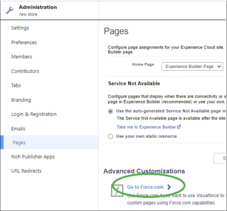Open Preferences in the sidebar
This screenshot has width=227, height=211.
coord(24,42)
